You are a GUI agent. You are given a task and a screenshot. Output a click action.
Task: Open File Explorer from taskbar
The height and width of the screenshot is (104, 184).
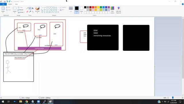click(x=21, y=101)
